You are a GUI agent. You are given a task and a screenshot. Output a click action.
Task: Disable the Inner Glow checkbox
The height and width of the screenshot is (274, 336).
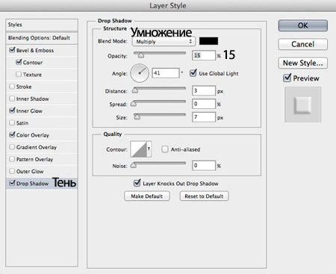coord(12,110)
